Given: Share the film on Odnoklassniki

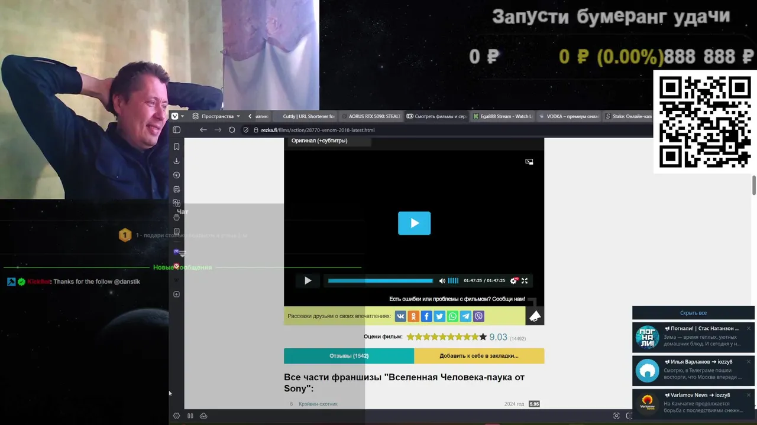Looking at the screenshot, I should (413, 316).
